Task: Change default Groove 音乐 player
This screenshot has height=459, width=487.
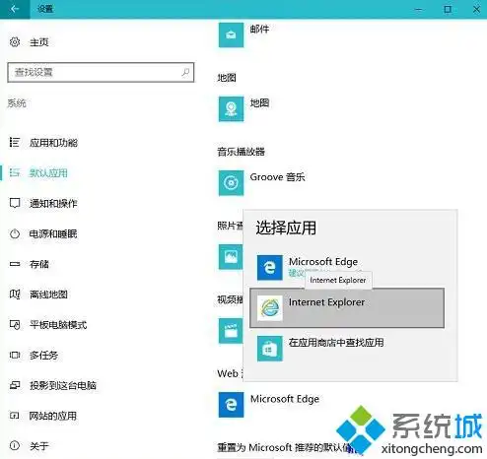Action: click(x=277, y=177)
